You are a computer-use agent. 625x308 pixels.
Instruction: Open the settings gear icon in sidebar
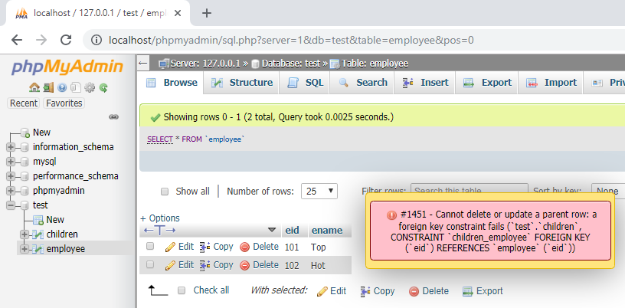click(90, 88)
